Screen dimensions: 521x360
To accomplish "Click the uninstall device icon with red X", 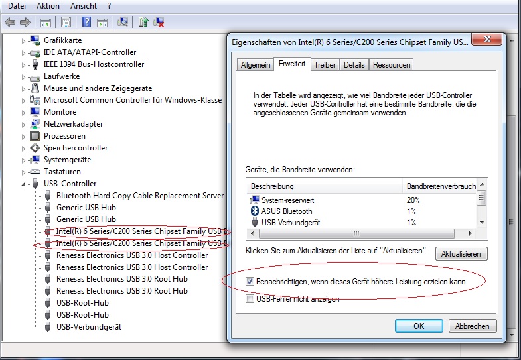I will pyautogui.click(x=159, y=23).
